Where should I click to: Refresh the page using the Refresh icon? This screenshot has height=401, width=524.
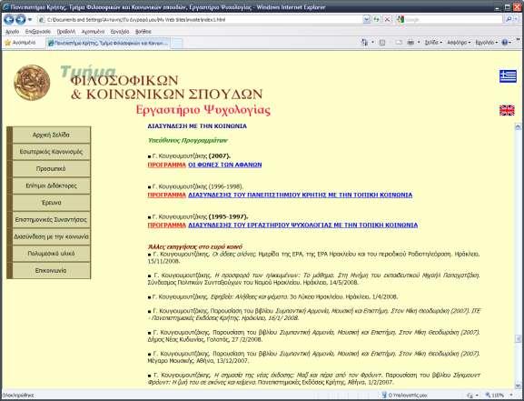coord(377,20)
